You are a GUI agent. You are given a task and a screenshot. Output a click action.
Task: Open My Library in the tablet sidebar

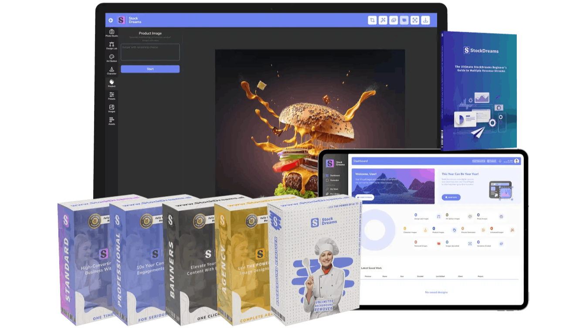point(333,194)
